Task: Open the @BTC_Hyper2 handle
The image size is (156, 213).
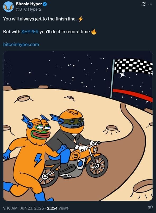Action: coord(29,9)
